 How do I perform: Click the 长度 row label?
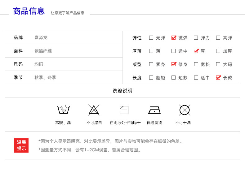tap(137, 78)
